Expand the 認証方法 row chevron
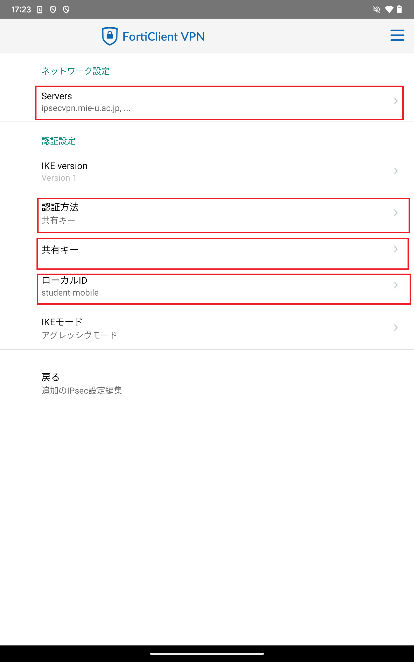Screen dimensions: 414x662 [x=395, y=213]
